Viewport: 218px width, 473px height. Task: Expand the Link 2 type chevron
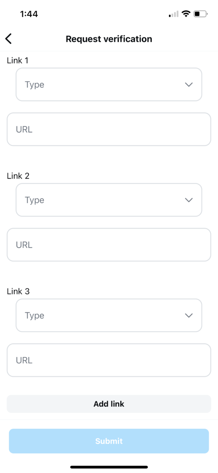(189, 200)
